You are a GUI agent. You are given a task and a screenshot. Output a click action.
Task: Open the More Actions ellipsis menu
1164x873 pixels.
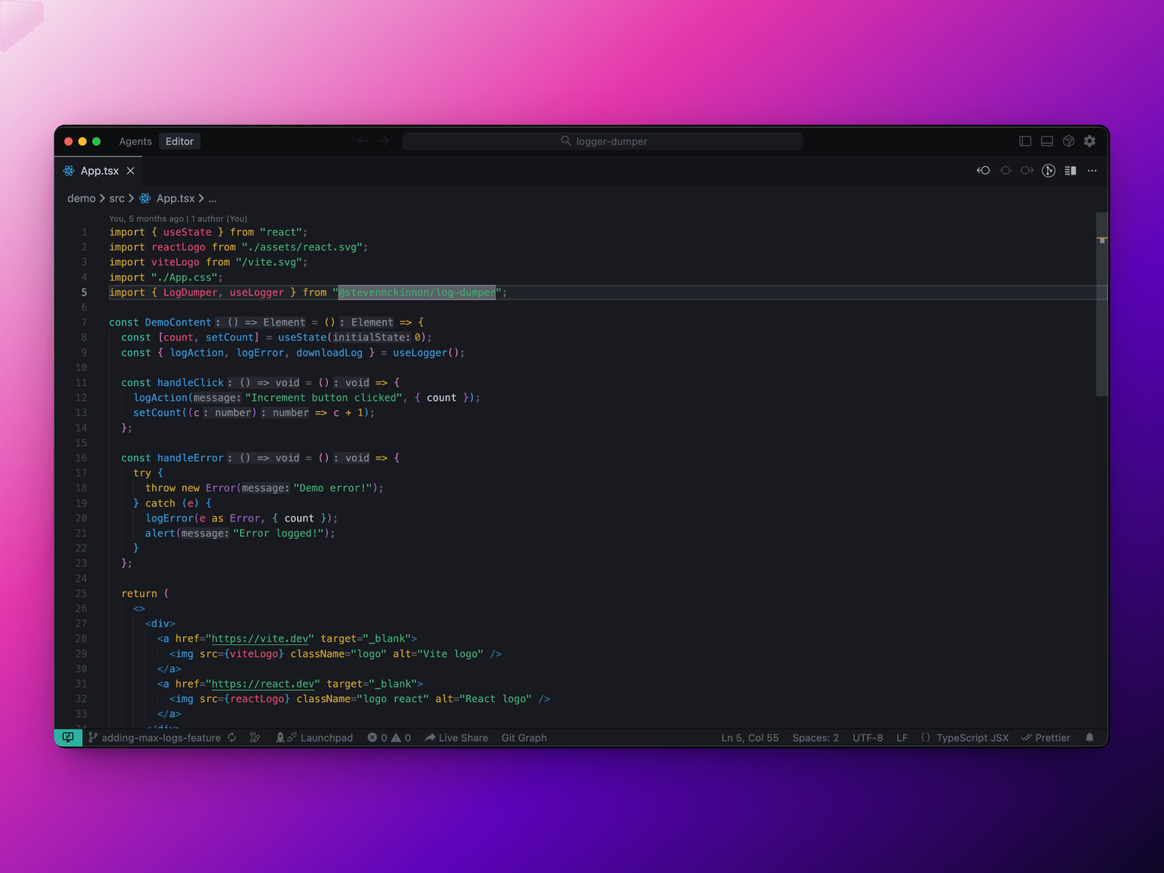point(1092,171)
